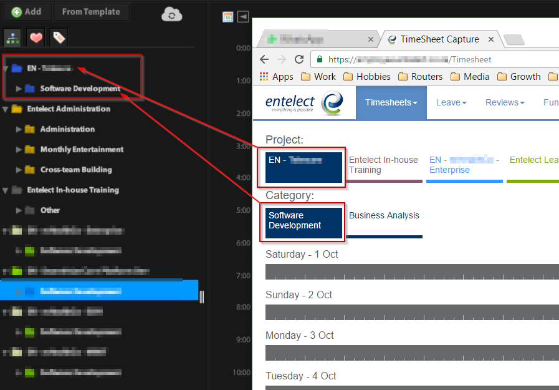
Task: Open the Leave dropdown menu
Action: click(451, 103)
